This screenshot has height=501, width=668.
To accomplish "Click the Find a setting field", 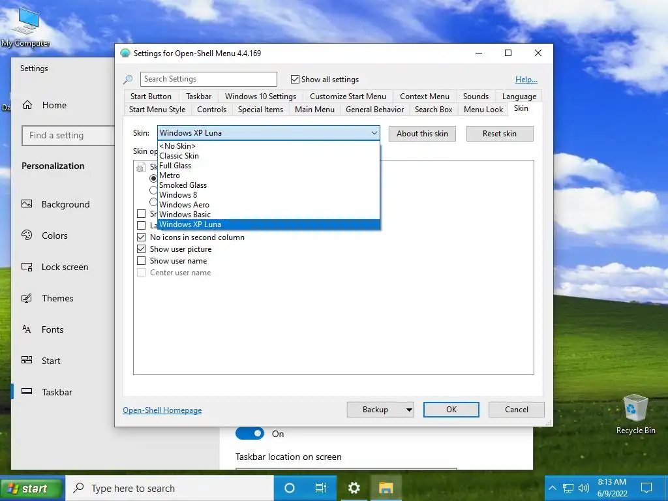I will coord(68,136).
